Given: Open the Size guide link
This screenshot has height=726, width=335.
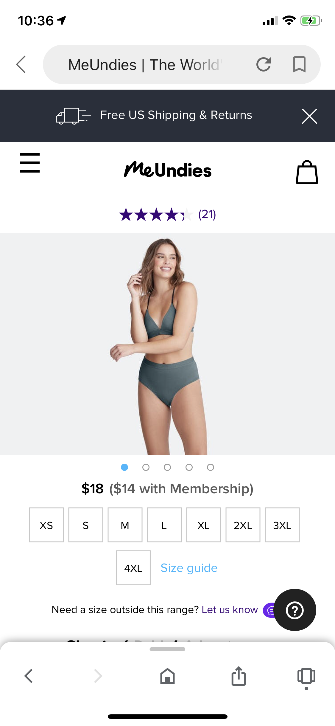Looking at the screenshot, I should pos(189,568).
